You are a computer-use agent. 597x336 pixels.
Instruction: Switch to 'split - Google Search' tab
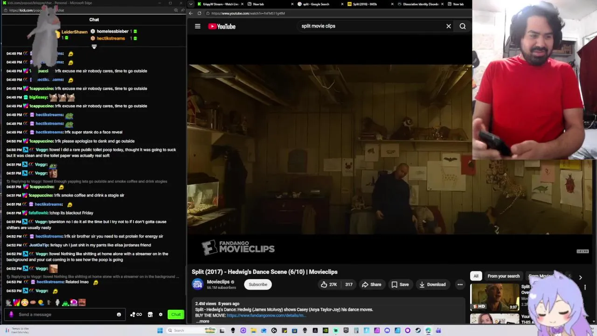[x=317, y=4]
